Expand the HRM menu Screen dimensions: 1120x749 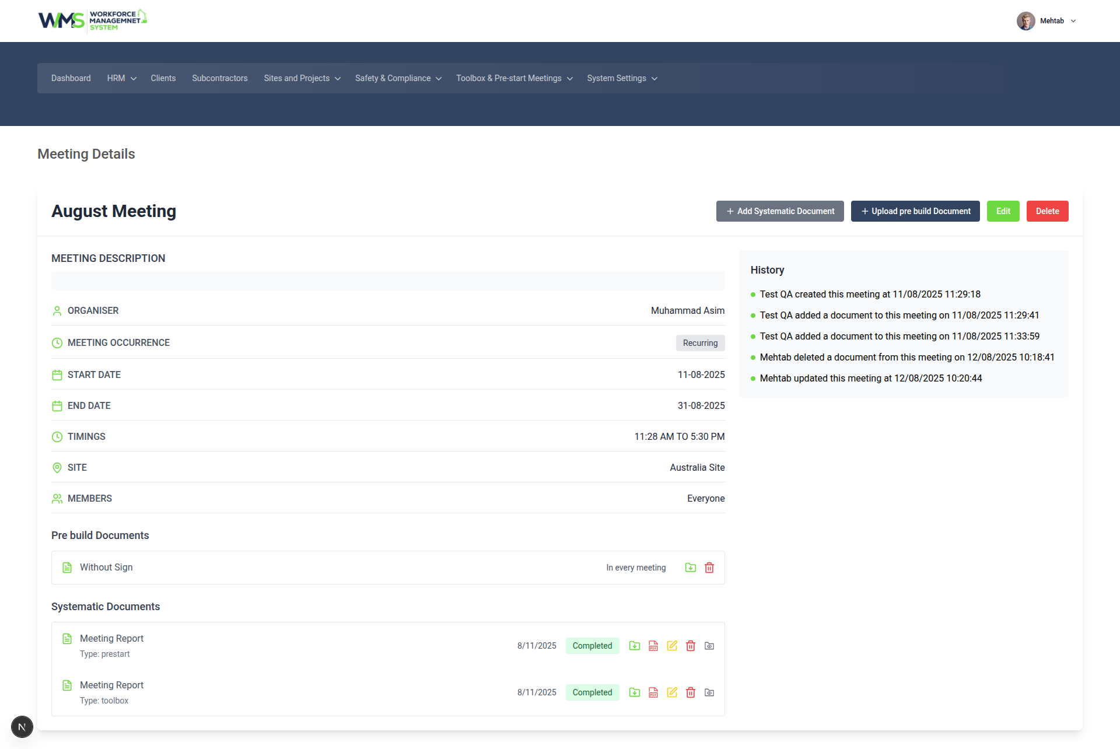(x=121, y=78)
